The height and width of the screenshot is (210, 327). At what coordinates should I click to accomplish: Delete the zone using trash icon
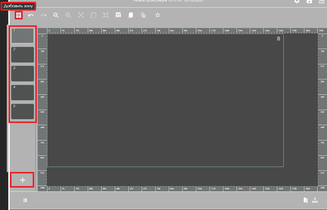[x=278, y=39]
